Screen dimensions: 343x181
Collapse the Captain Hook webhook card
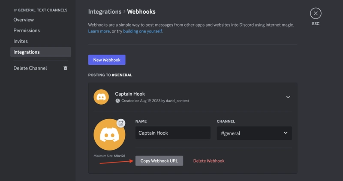coord(288,97)
